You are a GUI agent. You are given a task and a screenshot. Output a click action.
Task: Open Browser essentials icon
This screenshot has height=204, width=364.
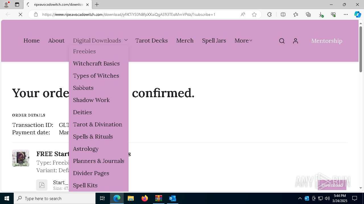[x=333, y=14]
